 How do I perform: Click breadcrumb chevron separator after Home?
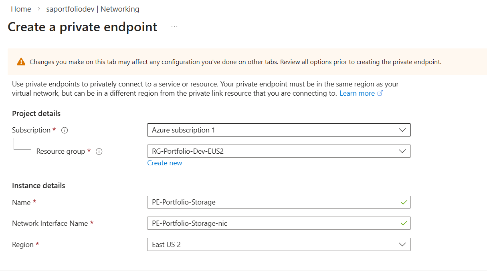click(39, 9)
